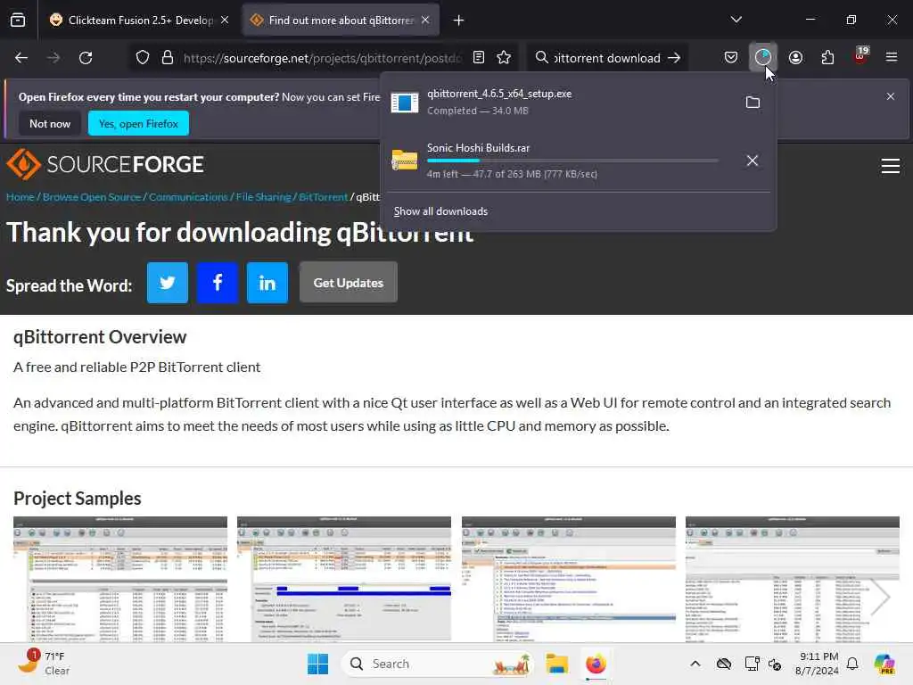The height and width of the screenshot is (685, 913).
Task: Click Firefox taskbar icon
Action: coord(596,664)
